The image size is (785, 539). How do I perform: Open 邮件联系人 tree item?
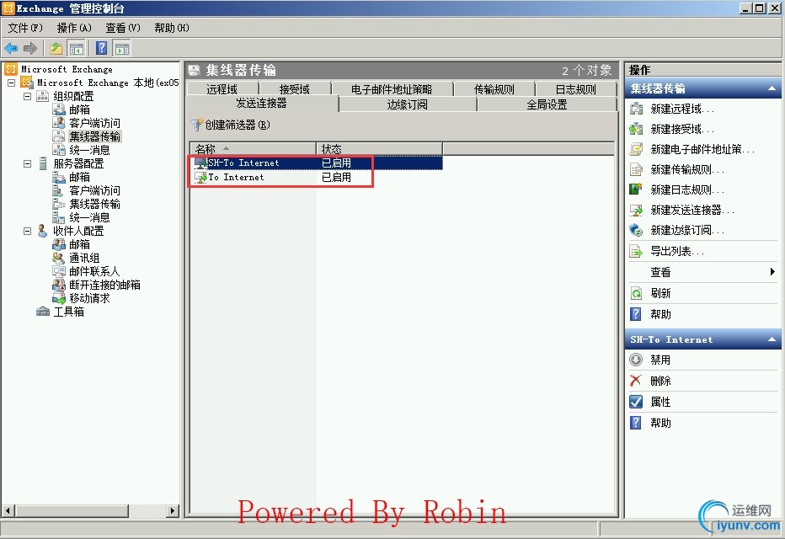[94, 272]
